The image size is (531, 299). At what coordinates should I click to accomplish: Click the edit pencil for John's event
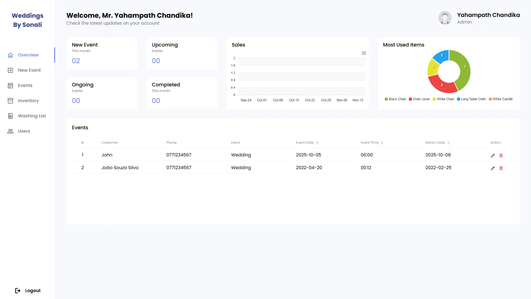(493, 155)
